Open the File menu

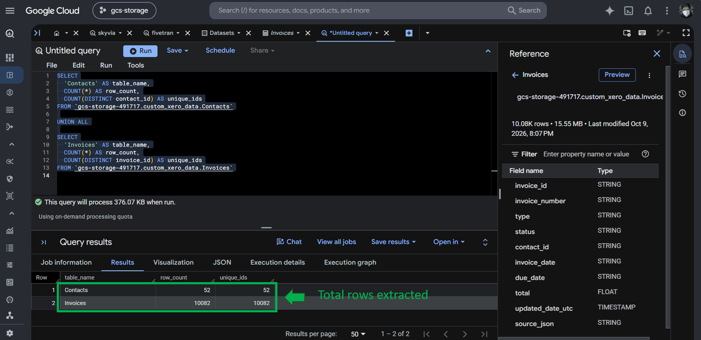pyautogui.click(x=52, y=65)
